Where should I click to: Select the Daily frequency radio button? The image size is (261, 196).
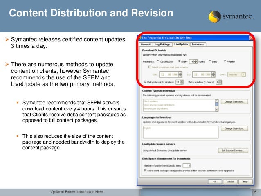tap(210, 61)
